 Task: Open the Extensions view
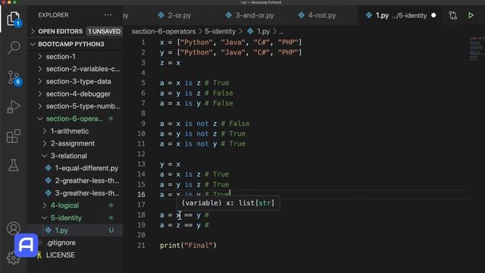pos(14,136)
